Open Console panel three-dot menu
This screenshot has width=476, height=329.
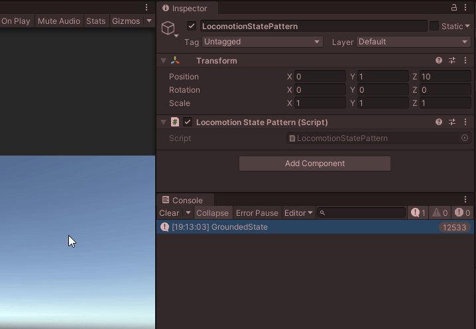[x=465, y=199]
